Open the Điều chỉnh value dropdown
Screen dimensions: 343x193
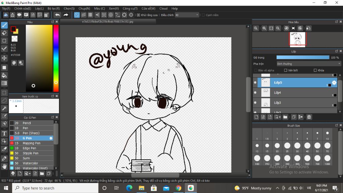pos(187,15)
